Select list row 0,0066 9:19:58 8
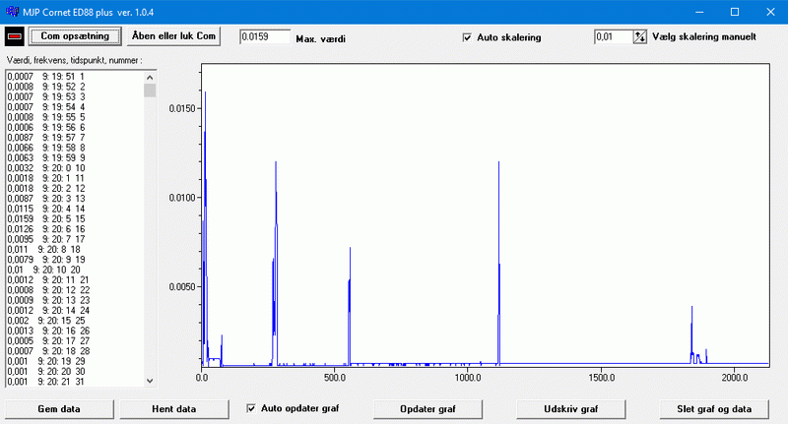The width and height of the screenshot is (788, 424). click(x=75, y=148)
